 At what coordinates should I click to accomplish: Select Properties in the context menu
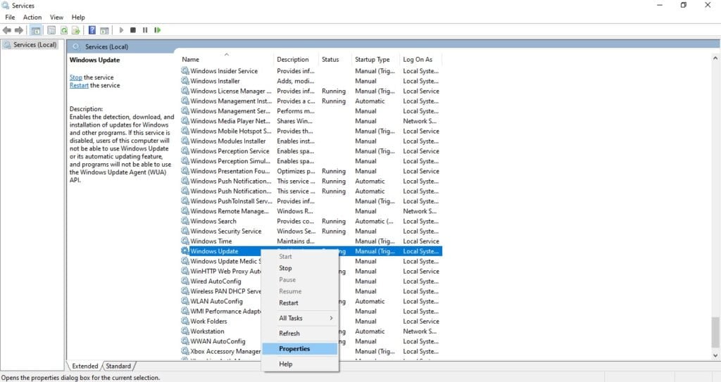pyautogui.click(x=300, y=349)
